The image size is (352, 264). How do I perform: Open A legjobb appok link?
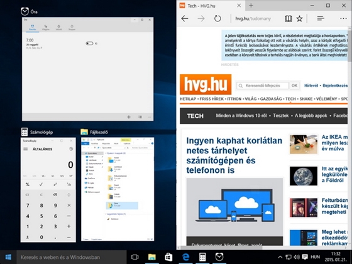(311, 116)
